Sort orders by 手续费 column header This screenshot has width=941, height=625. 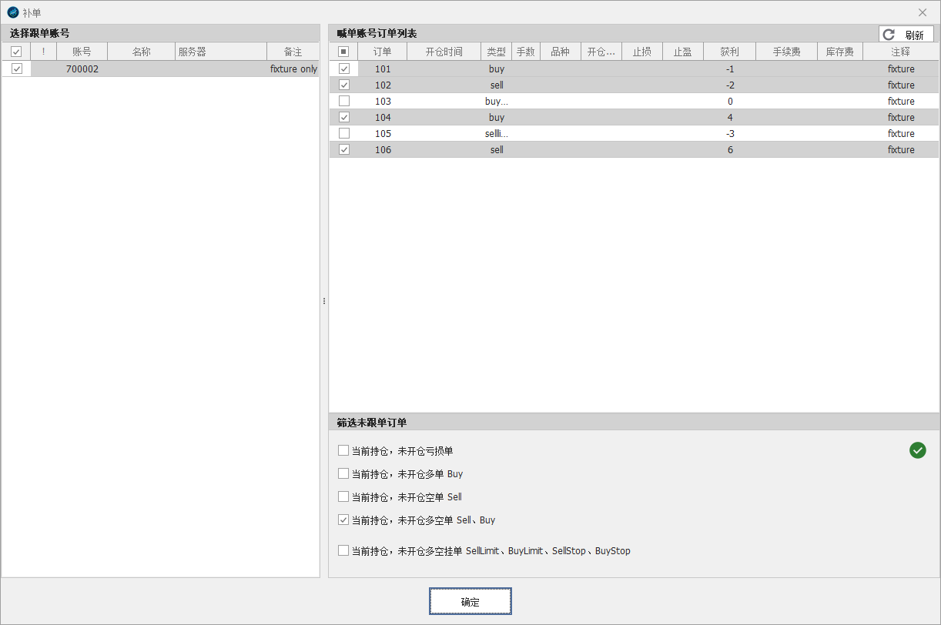(x=786, y=52)
